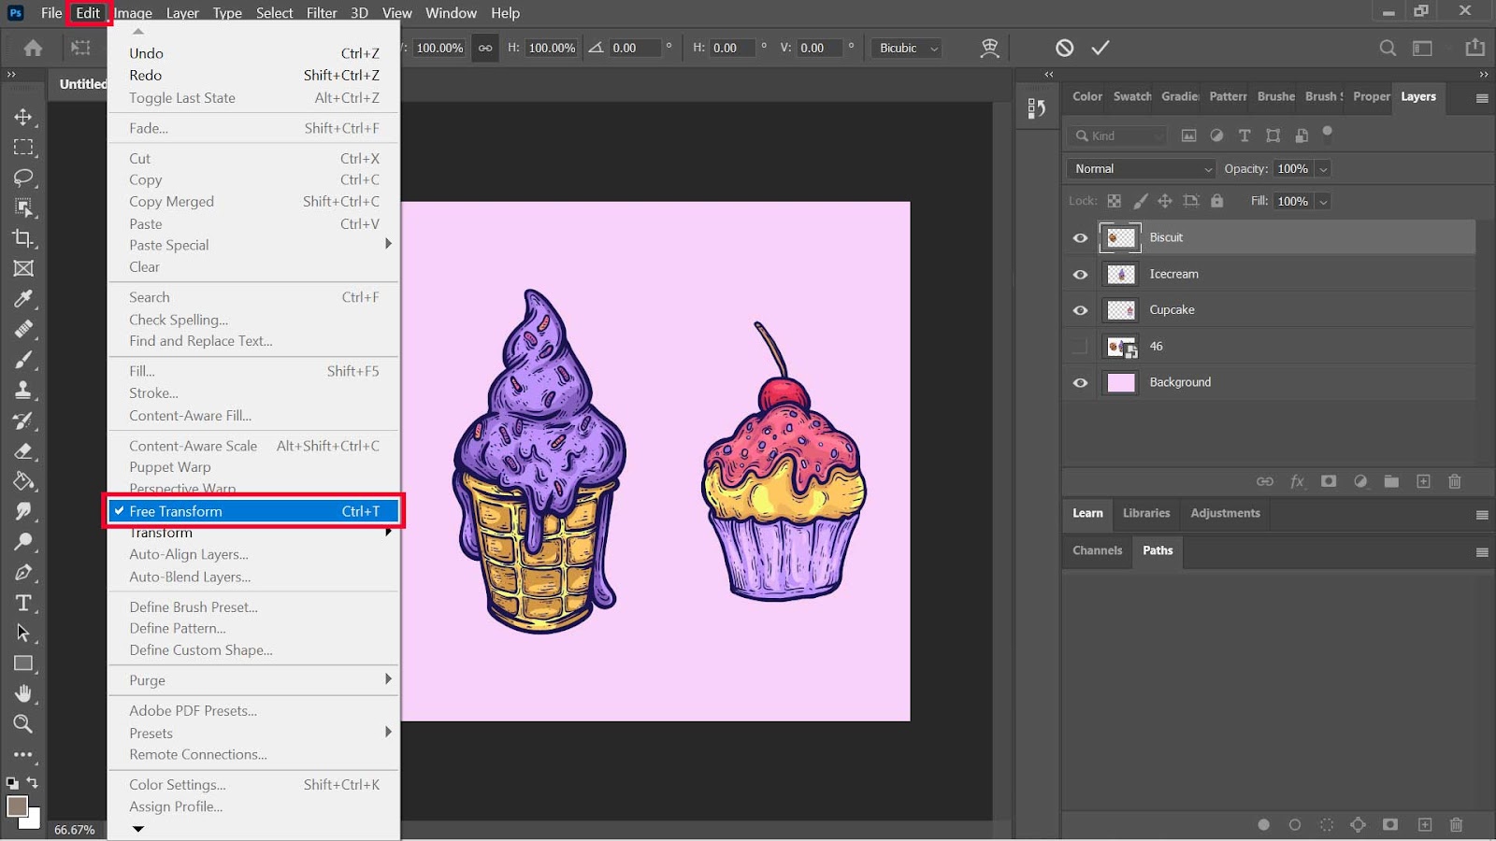Cancel transform with the circle-slash icon
This screenshot has width=1496, height=841.
[x=1064, y=48]
